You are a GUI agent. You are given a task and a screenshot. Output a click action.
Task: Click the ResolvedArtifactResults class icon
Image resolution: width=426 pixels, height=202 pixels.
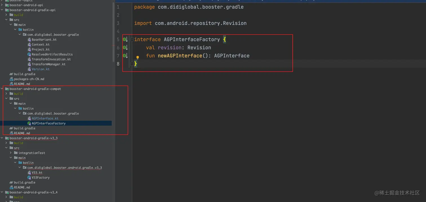[x=29, y=54]
